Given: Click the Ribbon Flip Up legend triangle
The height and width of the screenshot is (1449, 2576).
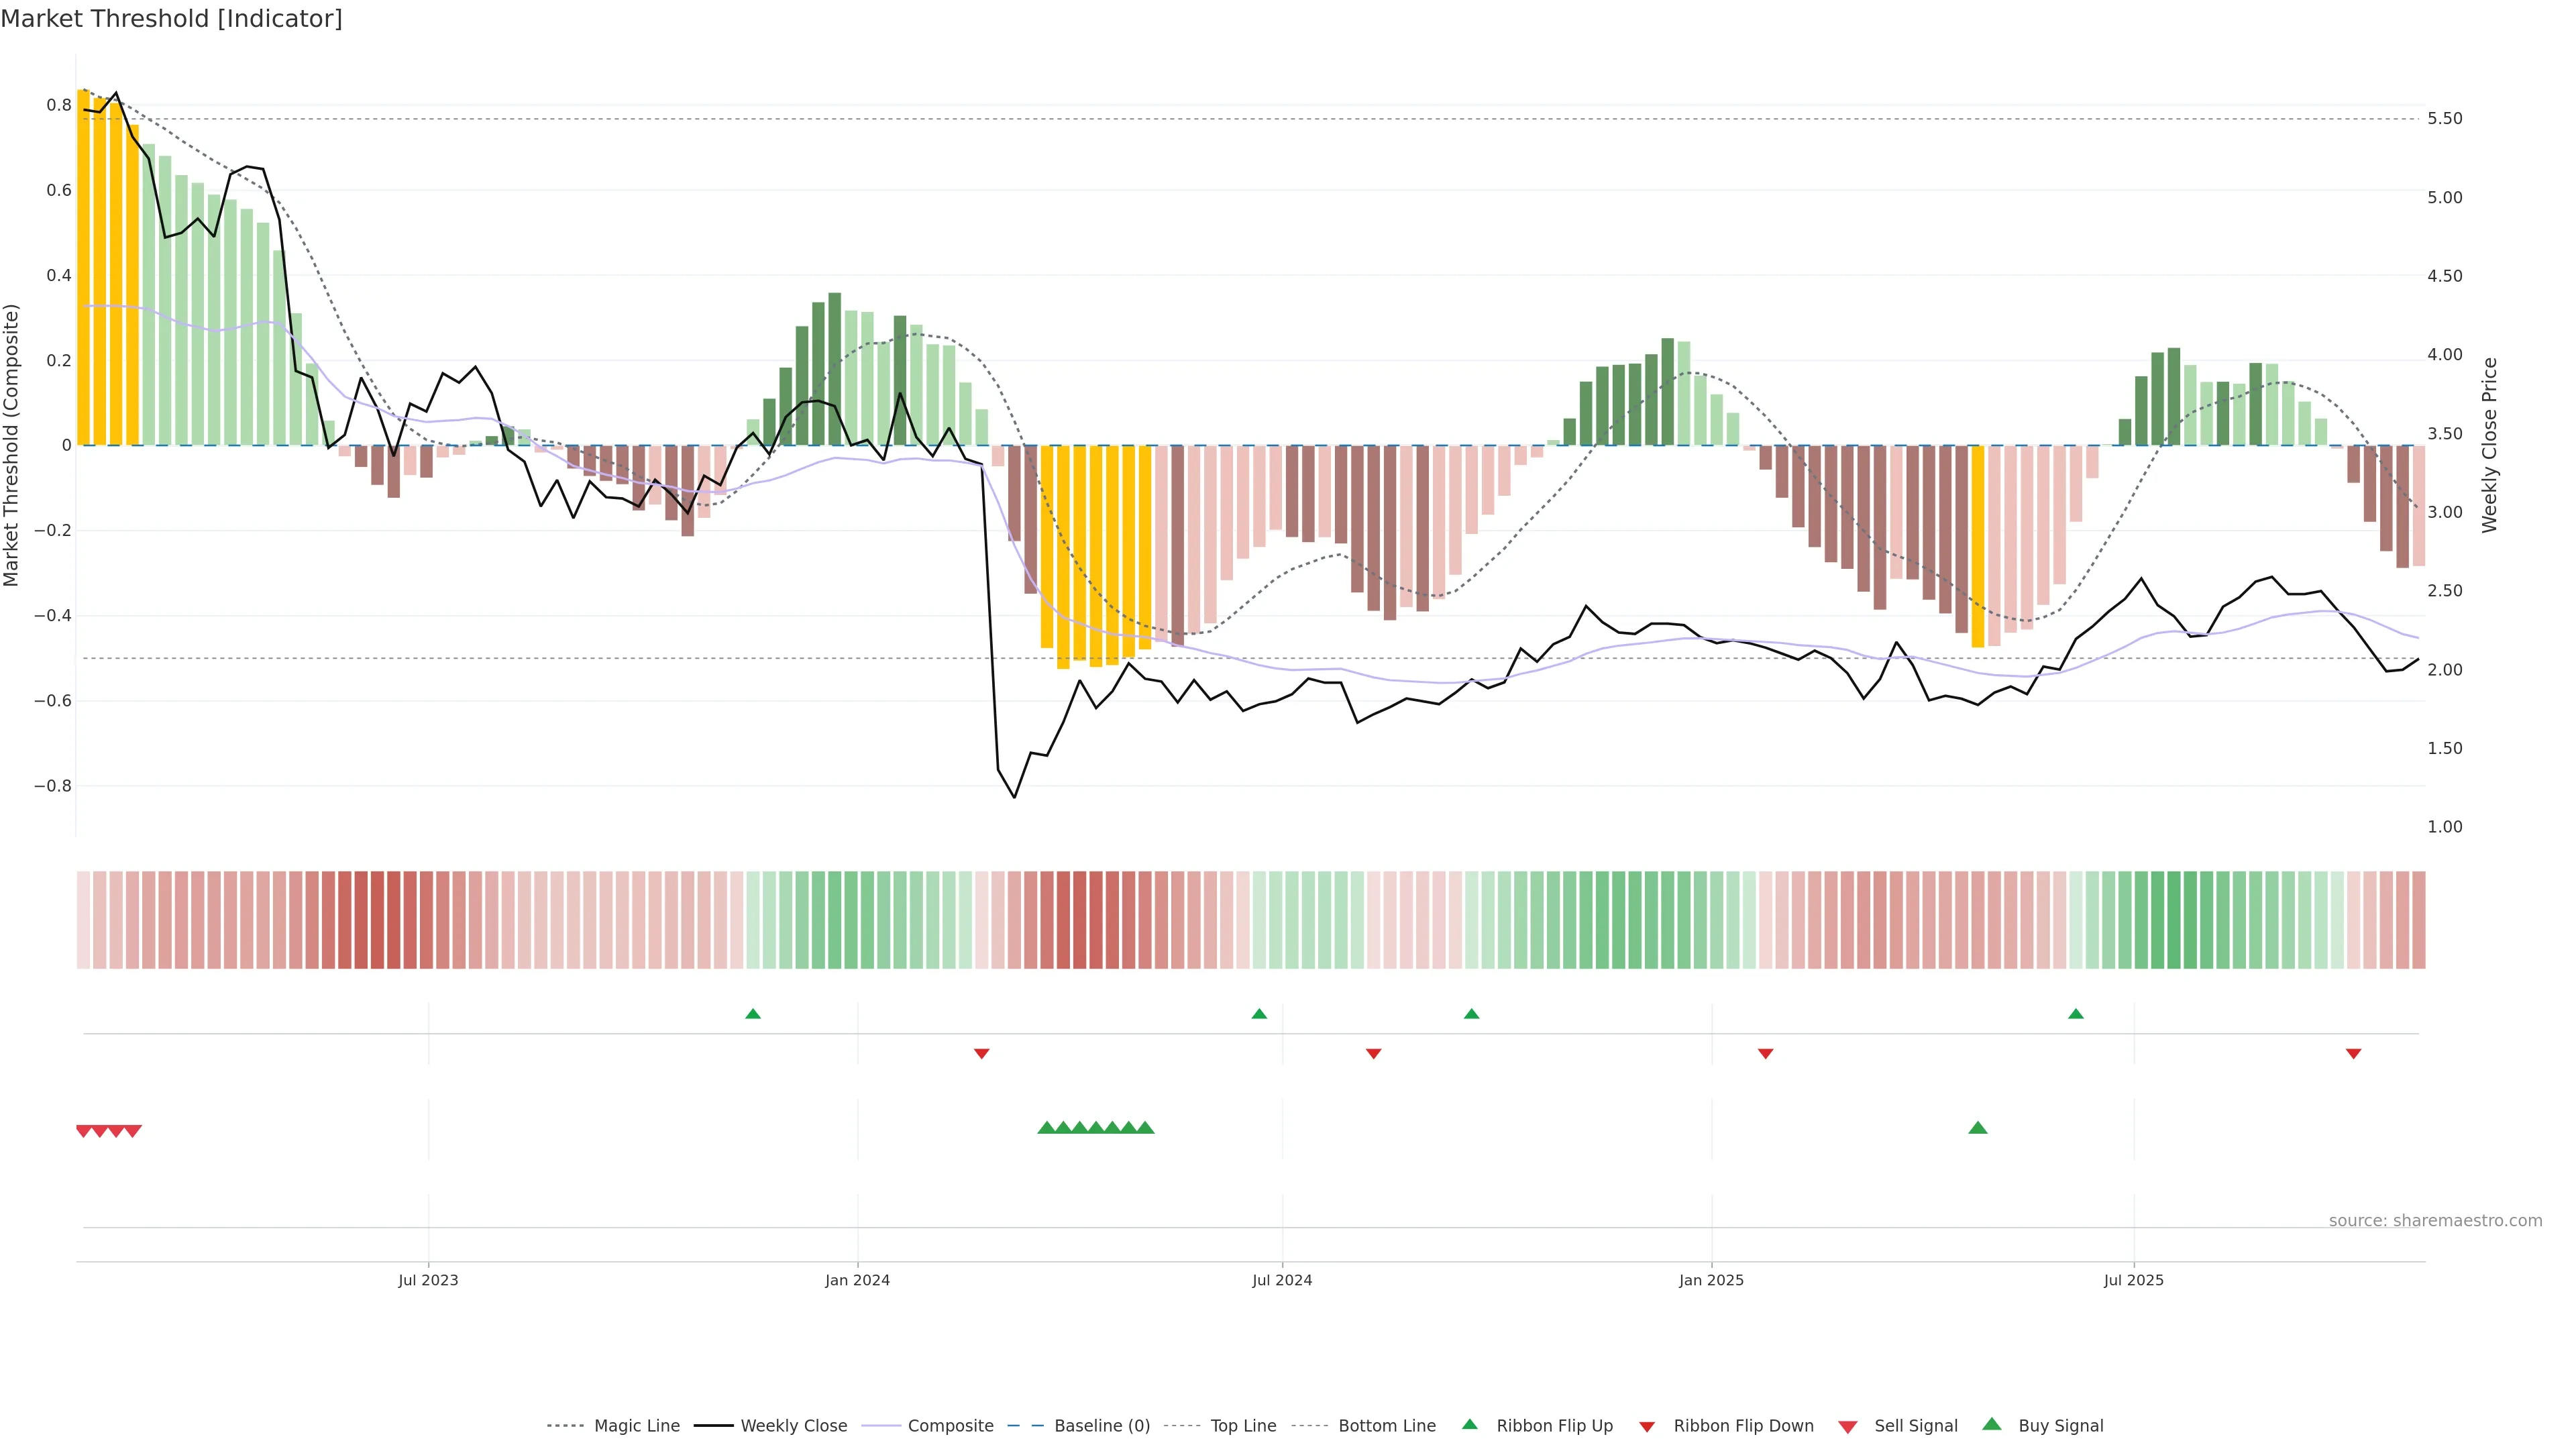Looking at the screenshot, I should 1469,1424.
